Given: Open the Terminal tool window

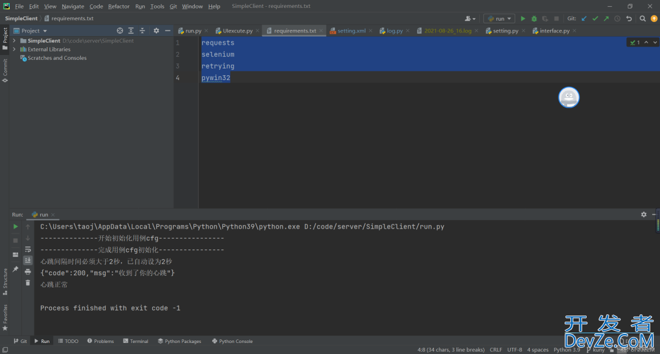Looking at the screenshot, I should tap(136, 341).
